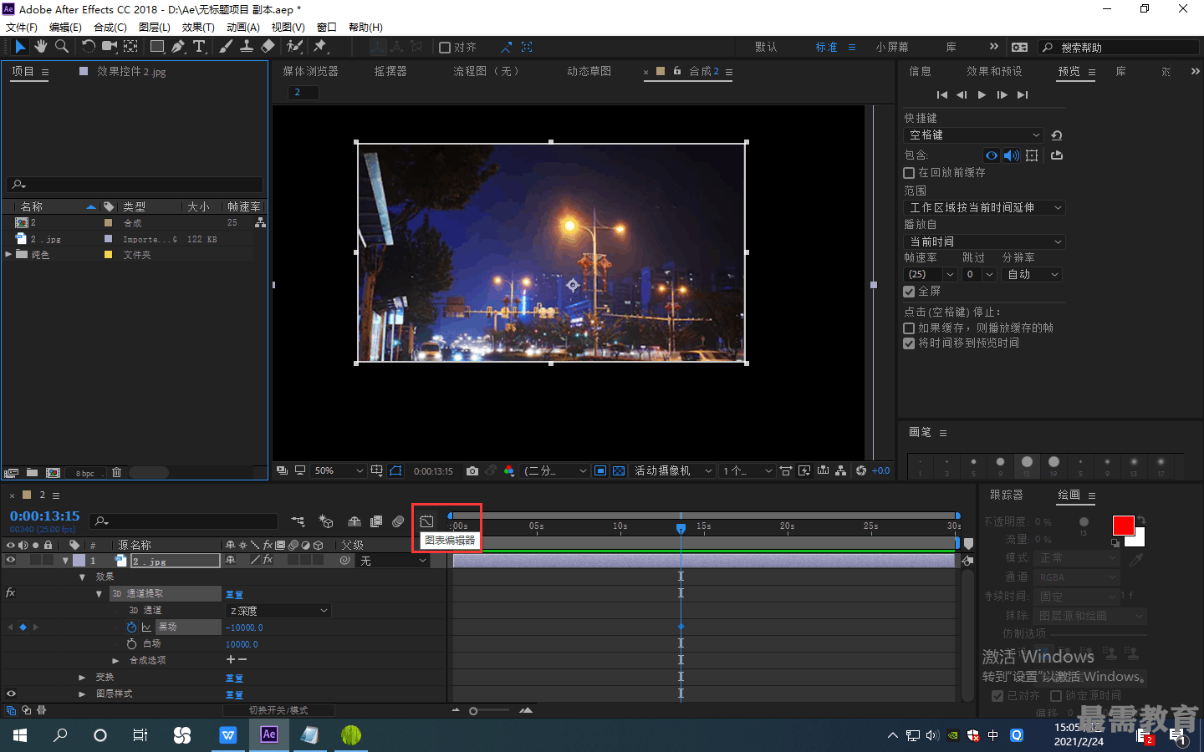
Task: Open the grid and guide options icon
Action: pyautogui.click(x=377, y=471)
